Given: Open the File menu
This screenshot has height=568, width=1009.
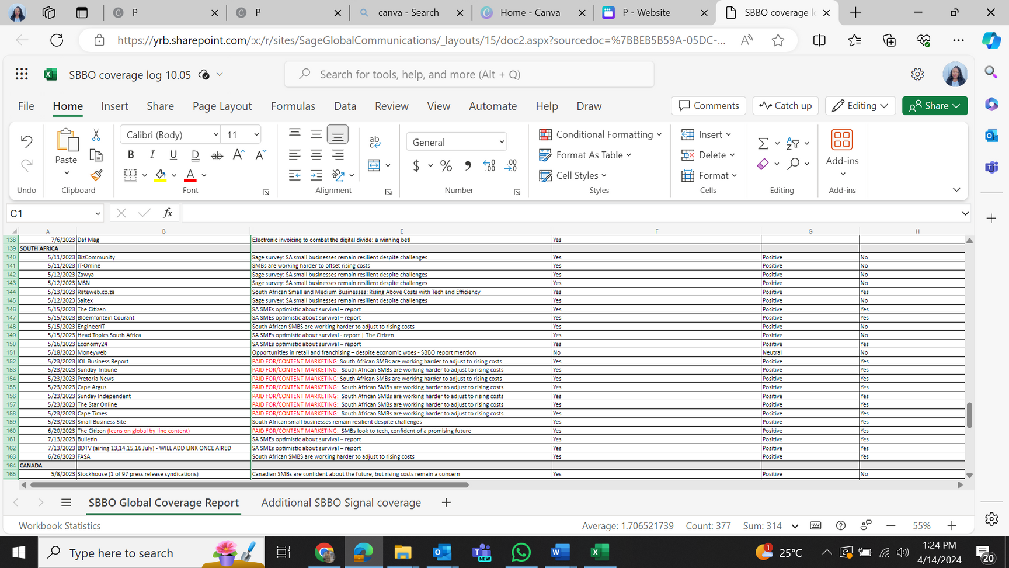Looking at the screenshot, I should point(26,106).
